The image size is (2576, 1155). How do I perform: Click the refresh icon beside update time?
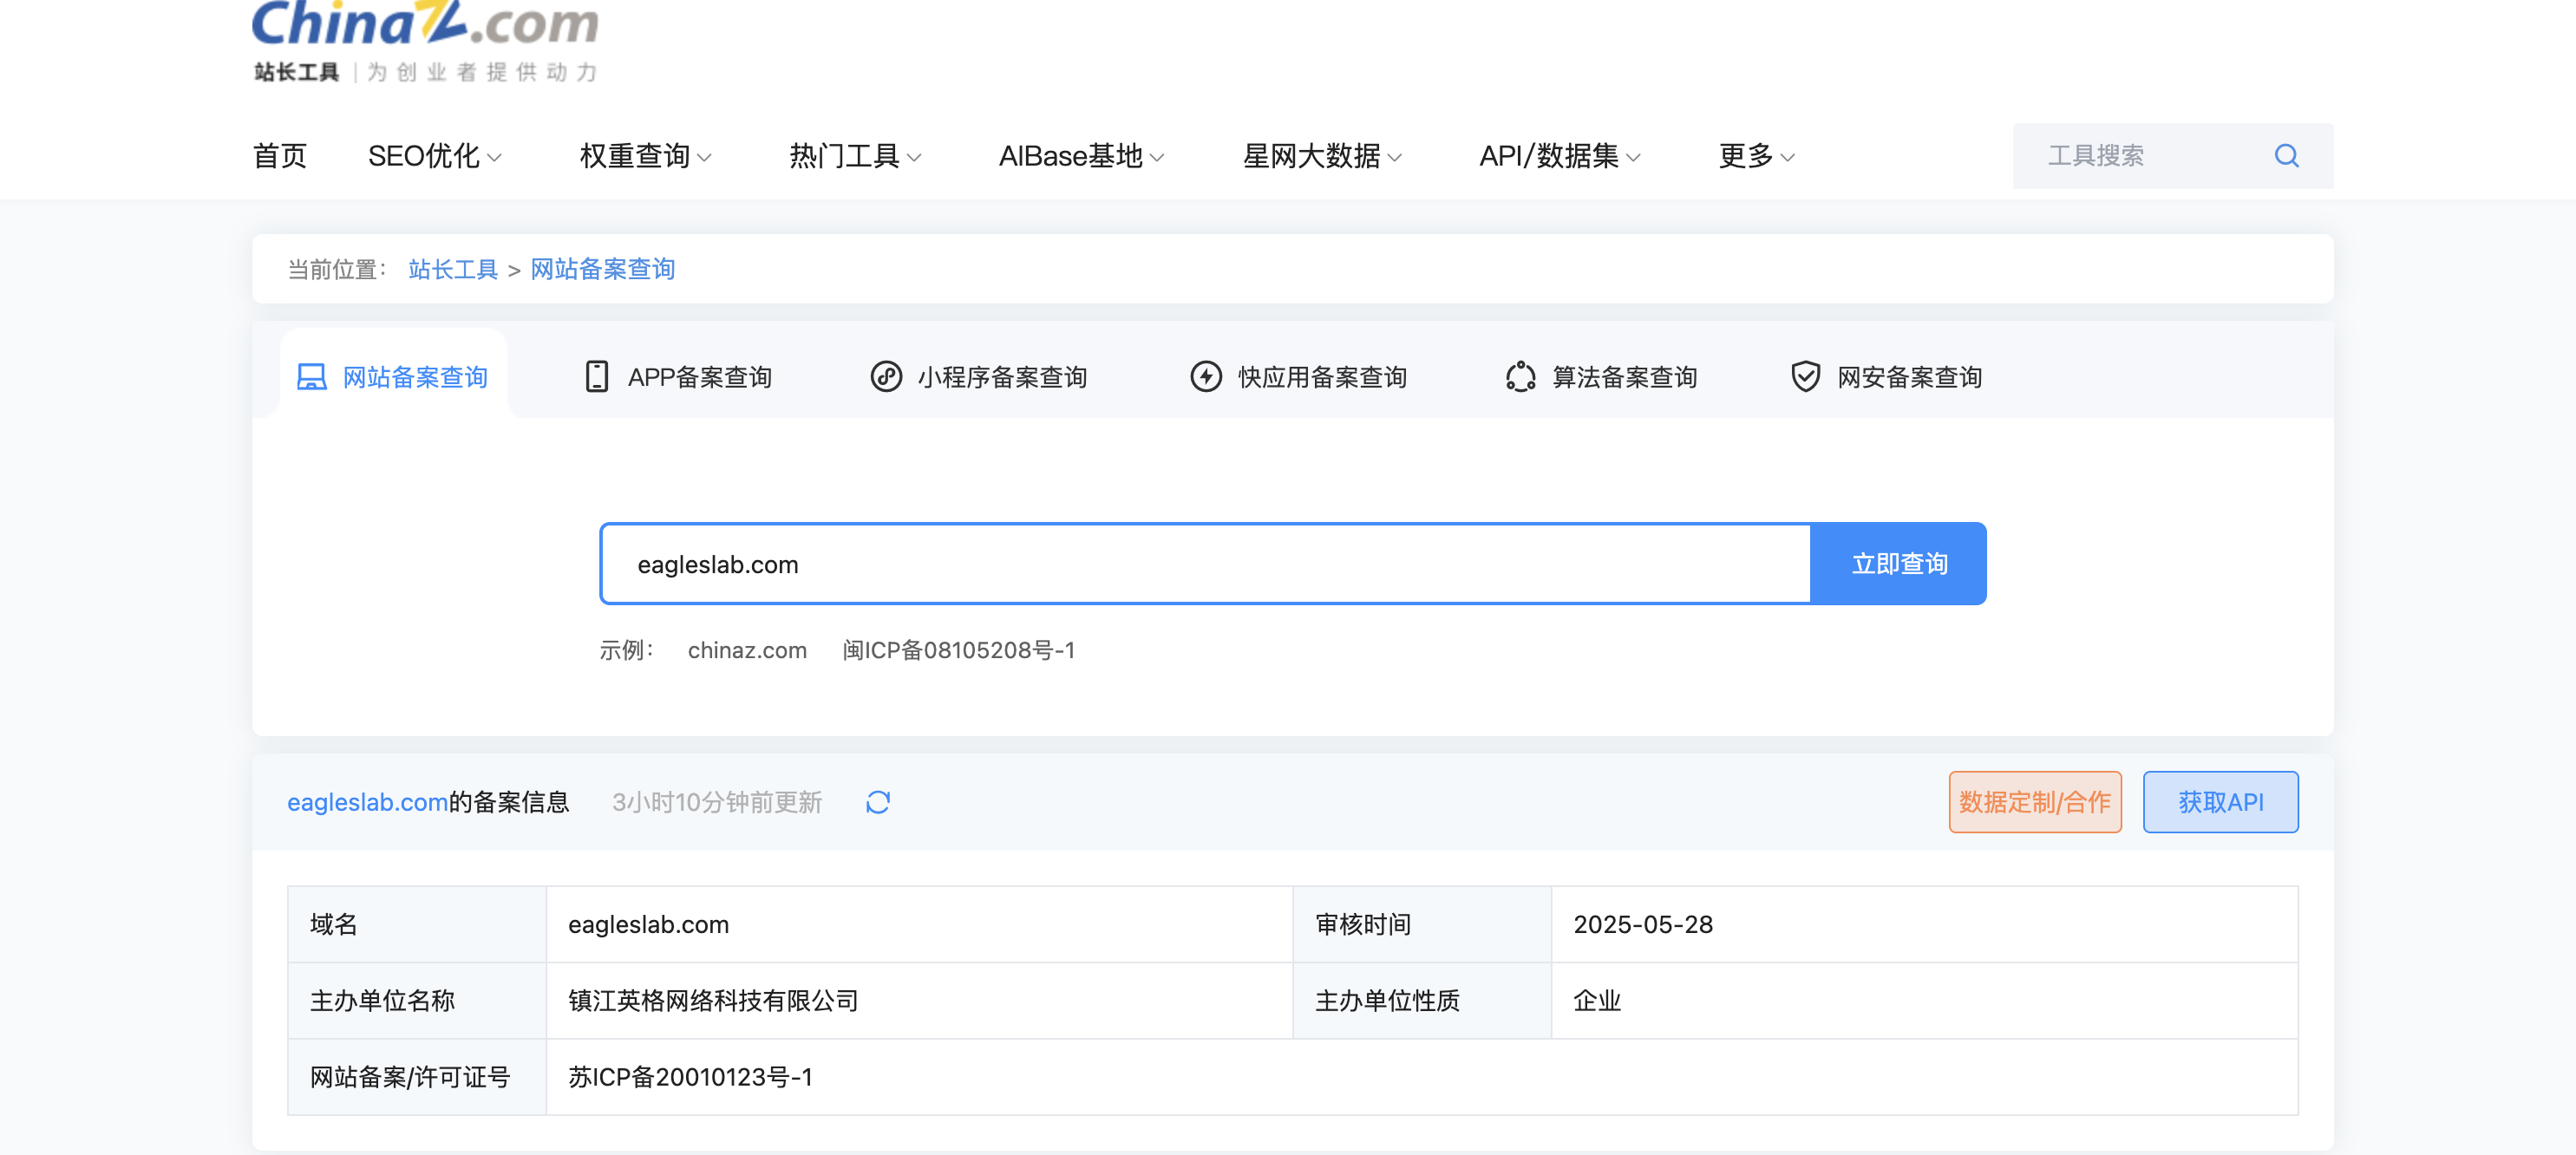[x=877, y=802]
